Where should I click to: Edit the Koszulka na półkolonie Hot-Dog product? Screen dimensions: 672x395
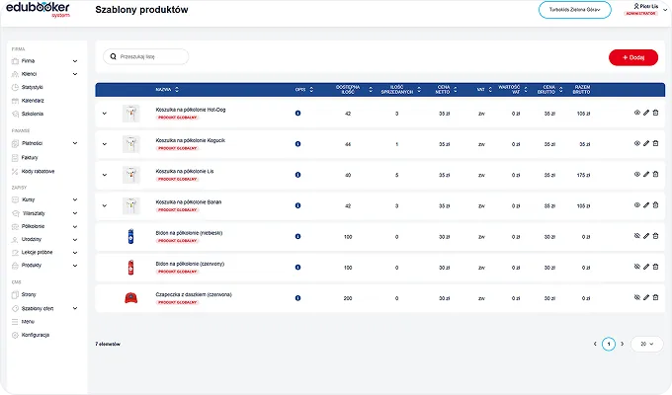point(645,114)
